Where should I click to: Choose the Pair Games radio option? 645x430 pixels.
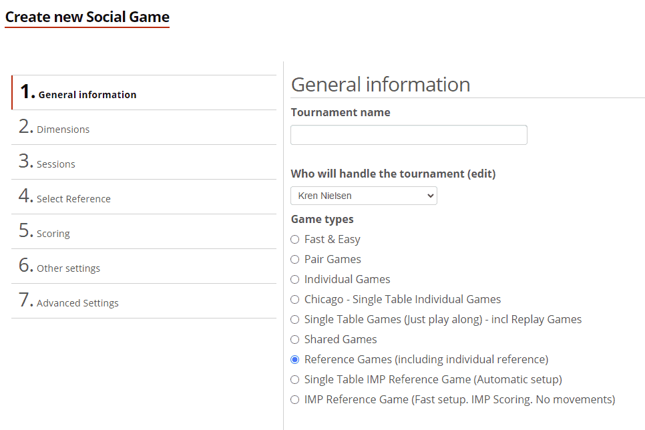pos(295,260)
